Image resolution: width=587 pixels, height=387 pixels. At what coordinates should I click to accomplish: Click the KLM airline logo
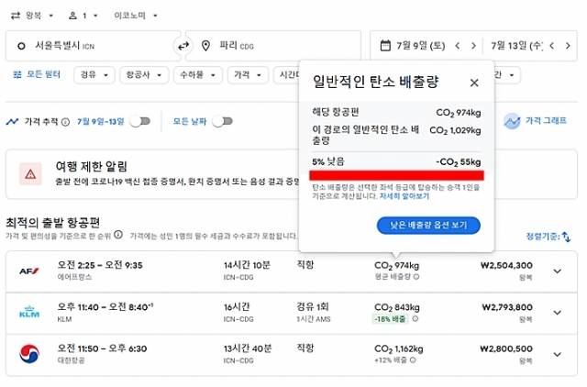(x=29, y=312)
